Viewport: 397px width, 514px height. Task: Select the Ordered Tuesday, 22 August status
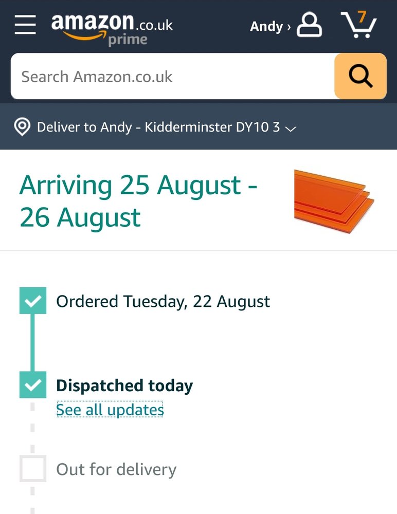163,301
